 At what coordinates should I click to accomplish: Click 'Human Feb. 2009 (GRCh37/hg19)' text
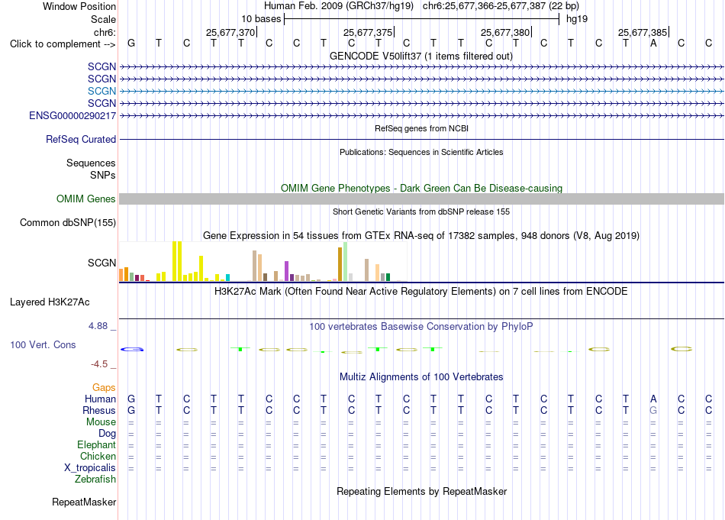[339, 6]
